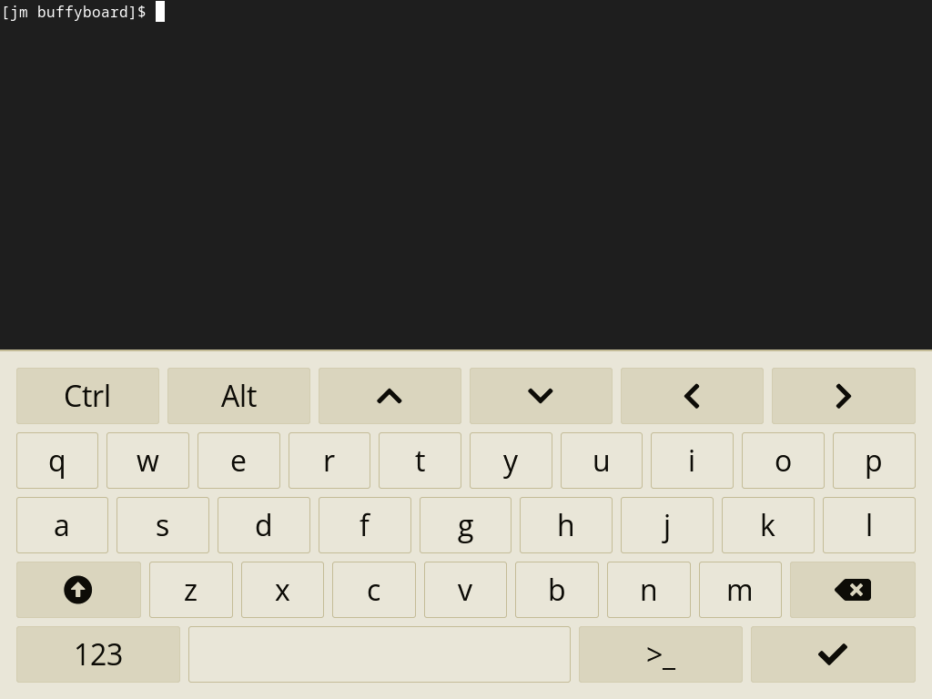Tap the q key

pos(57,461)
